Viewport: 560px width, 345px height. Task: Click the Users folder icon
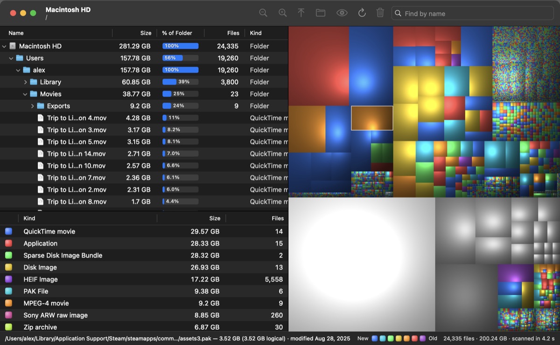20,58
